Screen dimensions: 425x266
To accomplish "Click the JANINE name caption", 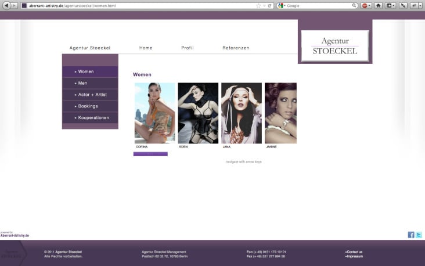I will 271,147.
